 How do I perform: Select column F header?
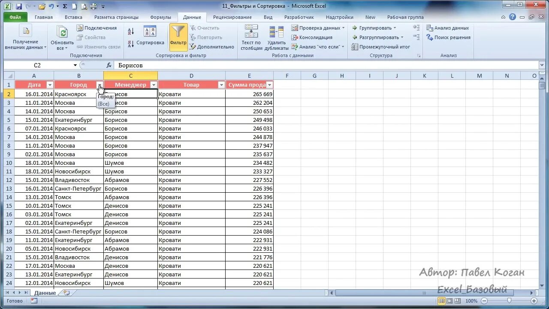pyautogui.click(x=287, y=76)
